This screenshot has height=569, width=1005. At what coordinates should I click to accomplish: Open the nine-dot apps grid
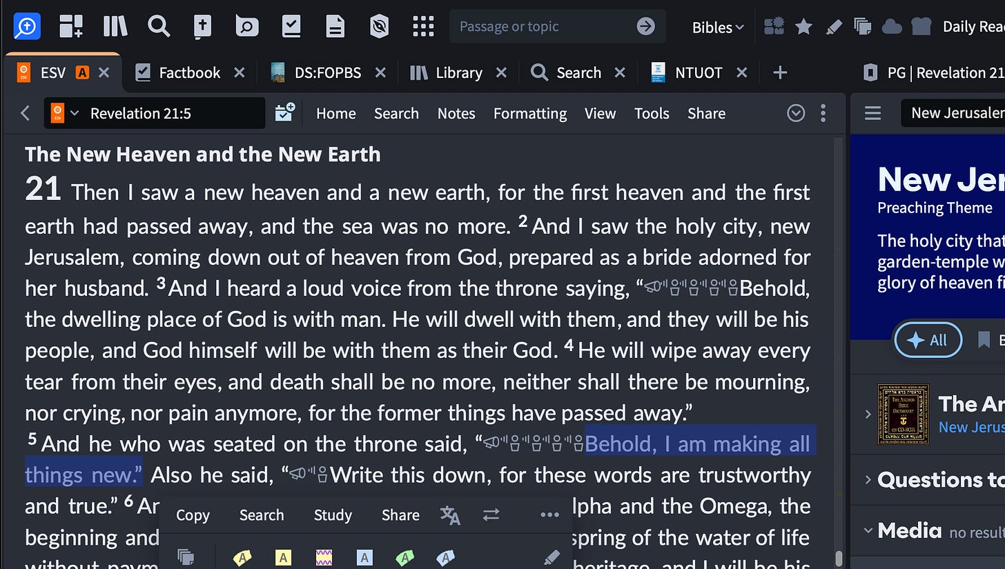pos(422,26)
